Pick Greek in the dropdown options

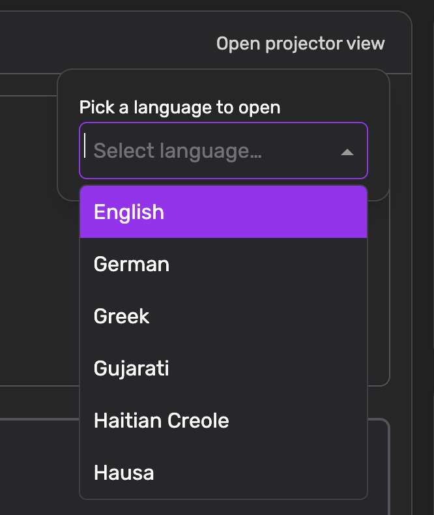[x=224, y=316]
